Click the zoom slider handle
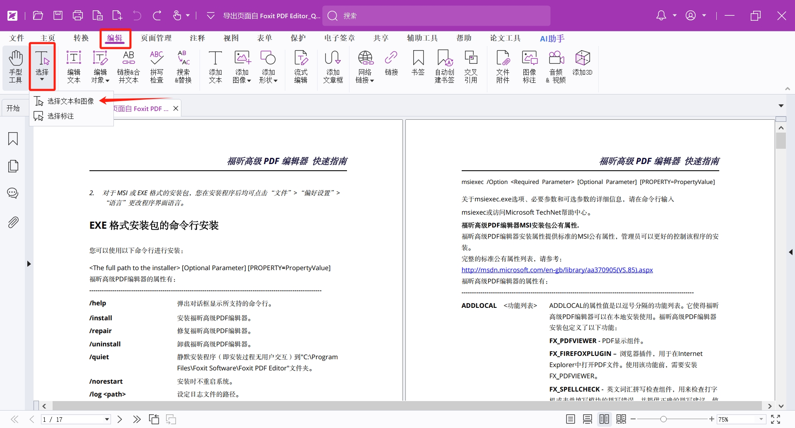 point(663,419)
